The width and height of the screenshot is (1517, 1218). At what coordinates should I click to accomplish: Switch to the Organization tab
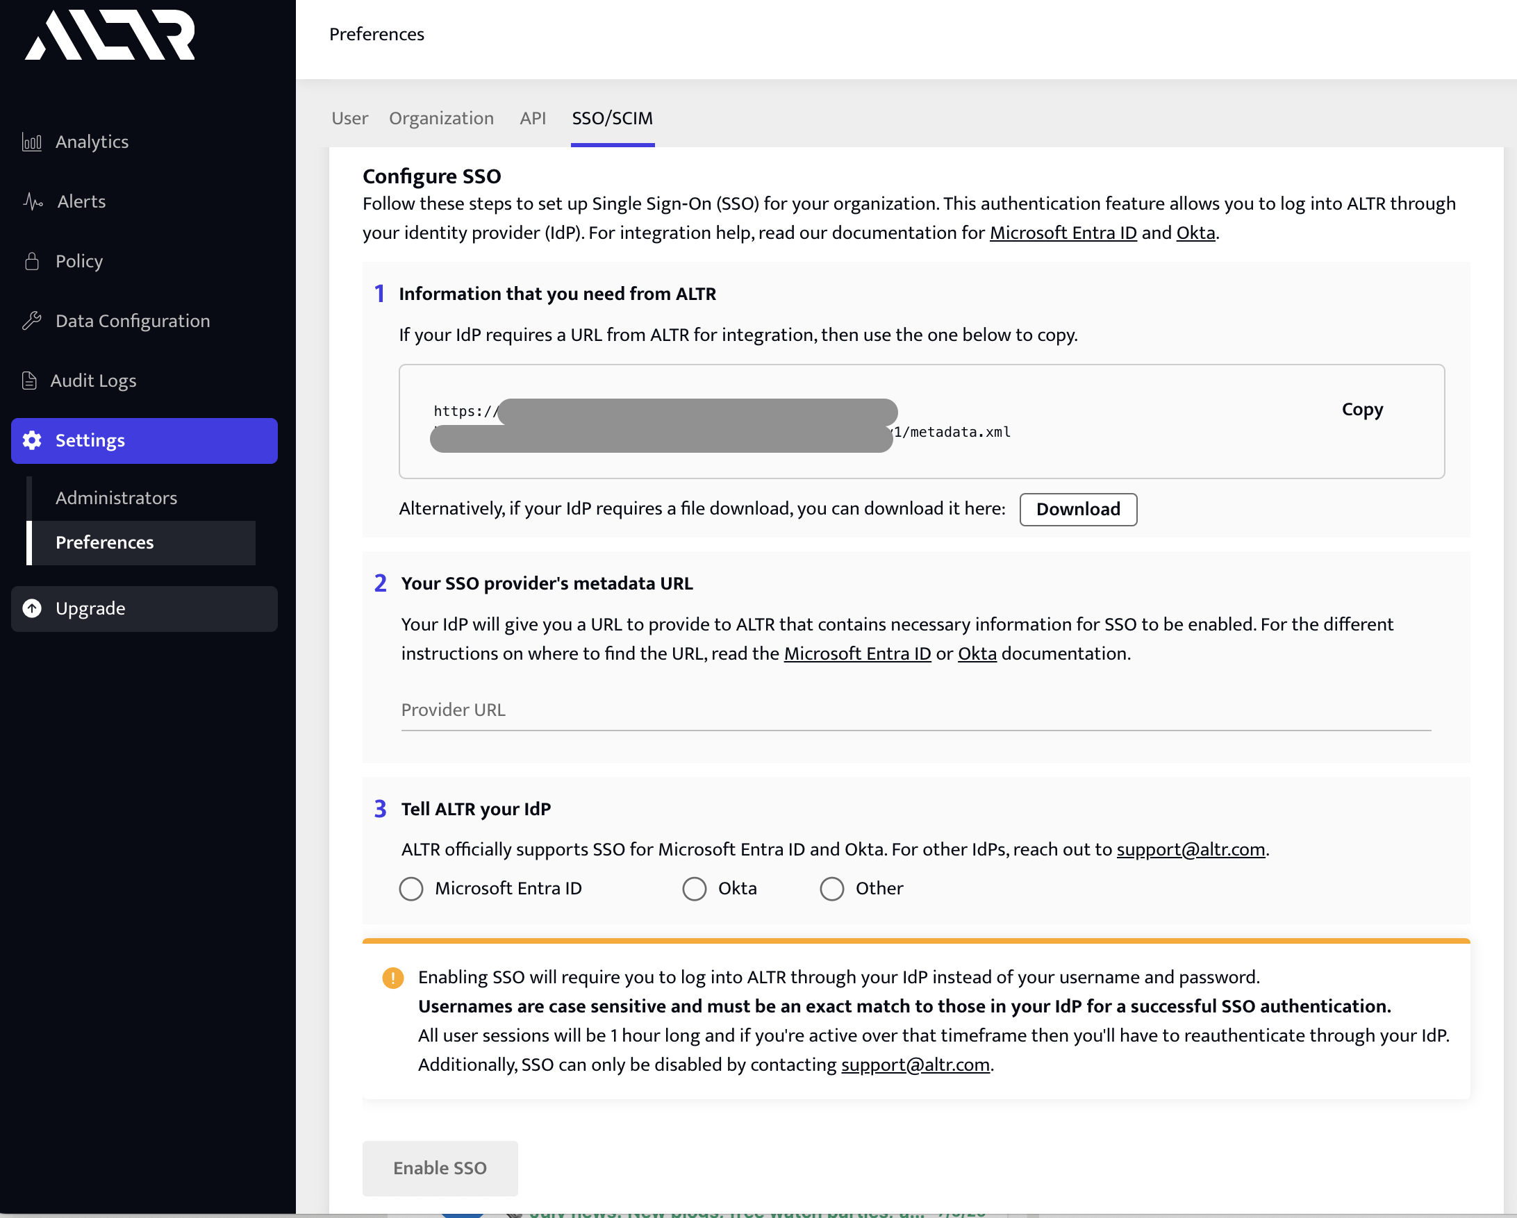(x=441, y=118)
